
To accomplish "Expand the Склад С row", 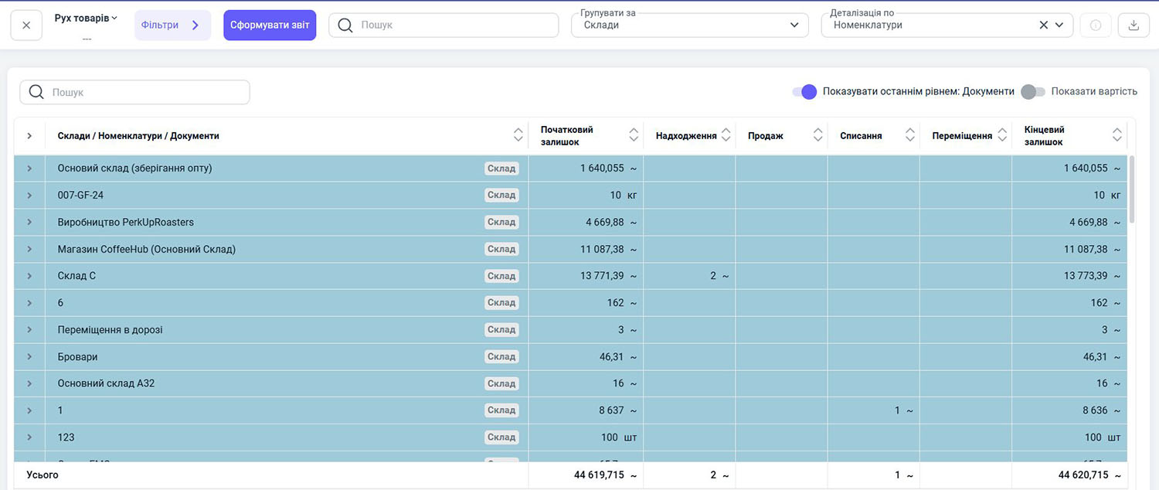I will tap(29, 276).
